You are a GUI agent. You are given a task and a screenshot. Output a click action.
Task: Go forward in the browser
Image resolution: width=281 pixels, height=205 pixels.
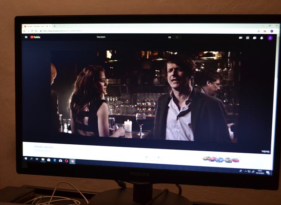(x=28, y=31)
